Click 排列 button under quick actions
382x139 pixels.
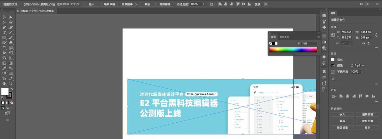click(367, 128)
